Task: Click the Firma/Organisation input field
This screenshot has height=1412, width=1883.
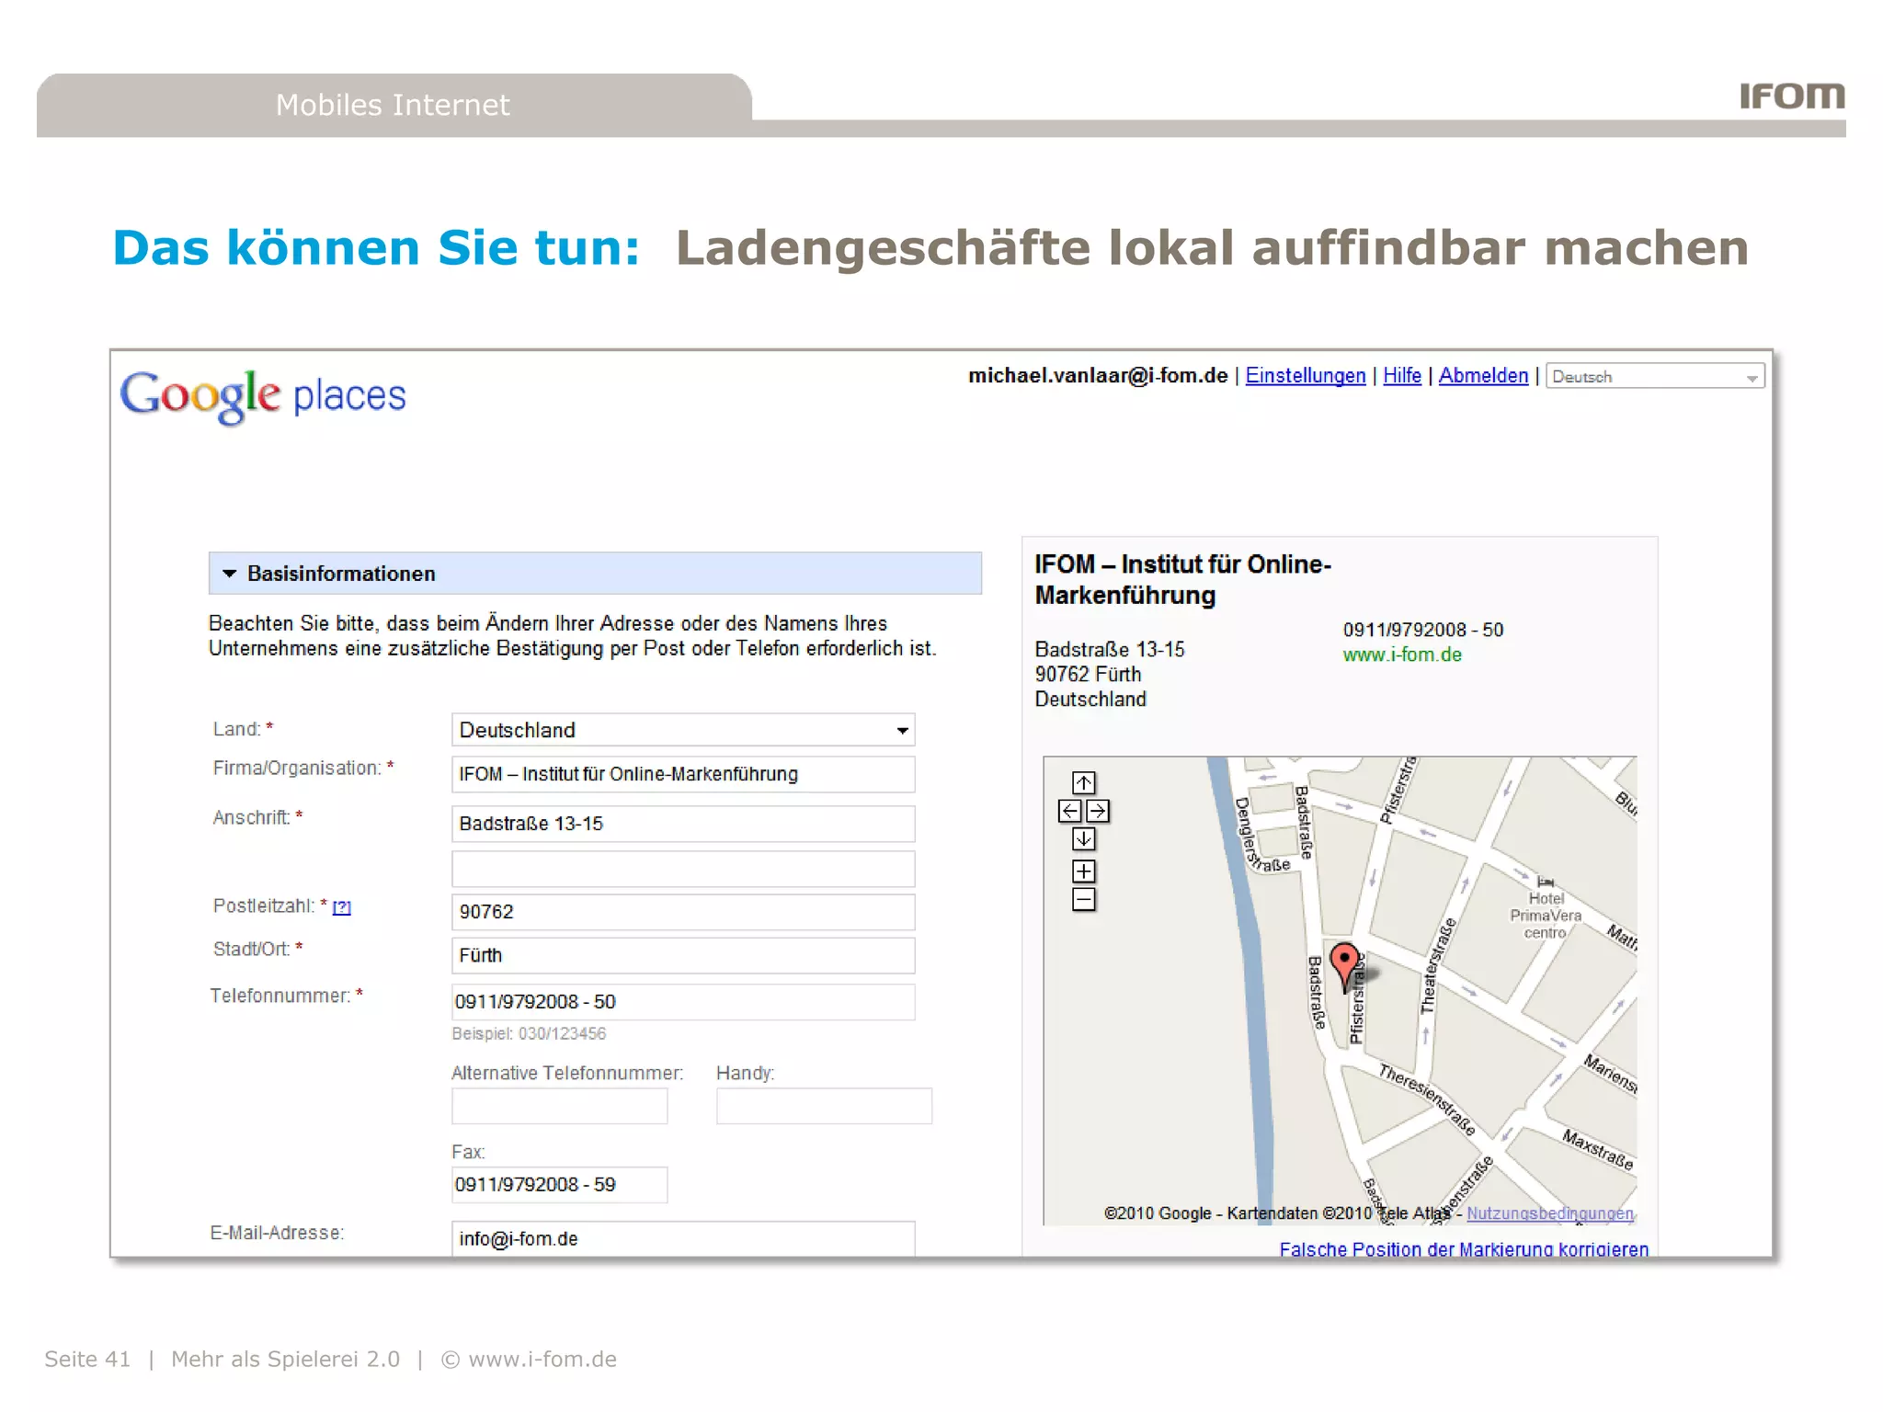Action: point(683,774)
